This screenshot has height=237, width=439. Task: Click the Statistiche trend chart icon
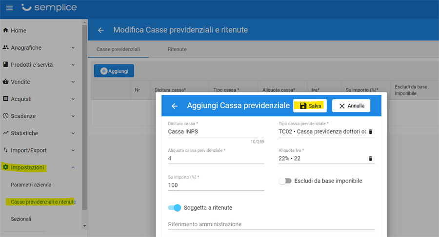click(x=5, y=133)
